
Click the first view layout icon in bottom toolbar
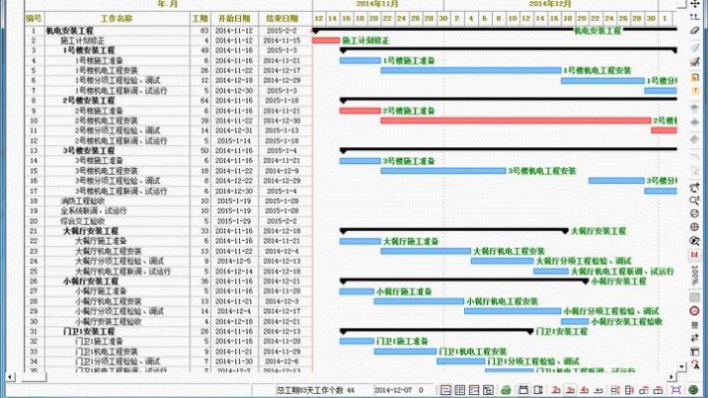(445, 390)
